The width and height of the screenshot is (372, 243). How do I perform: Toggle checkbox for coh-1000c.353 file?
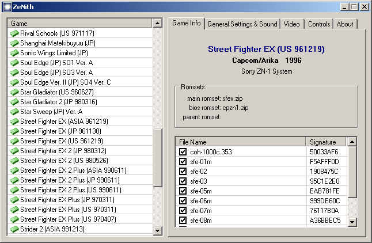click(183, 152)
